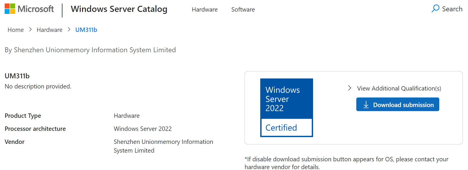This screenshot has width=468, height=170.
Task: Open the Hardware menu in top navigation
Action: [x=205, y=10]
